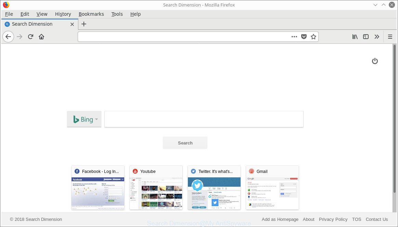
Task: Open the Library panel
Action: (355, 37)
